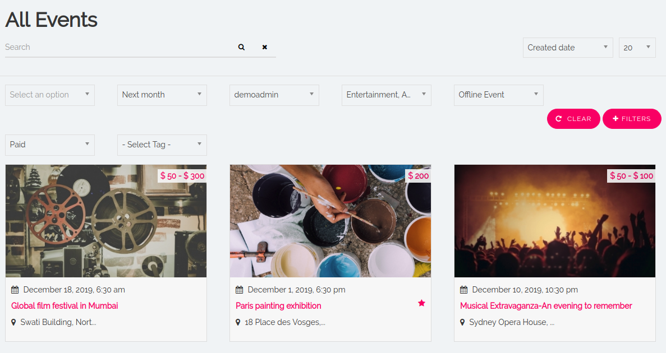Viewport: 666px width, 353px height.
Task: Click calendar icon next to December 1, 2019
Action: 240,290
